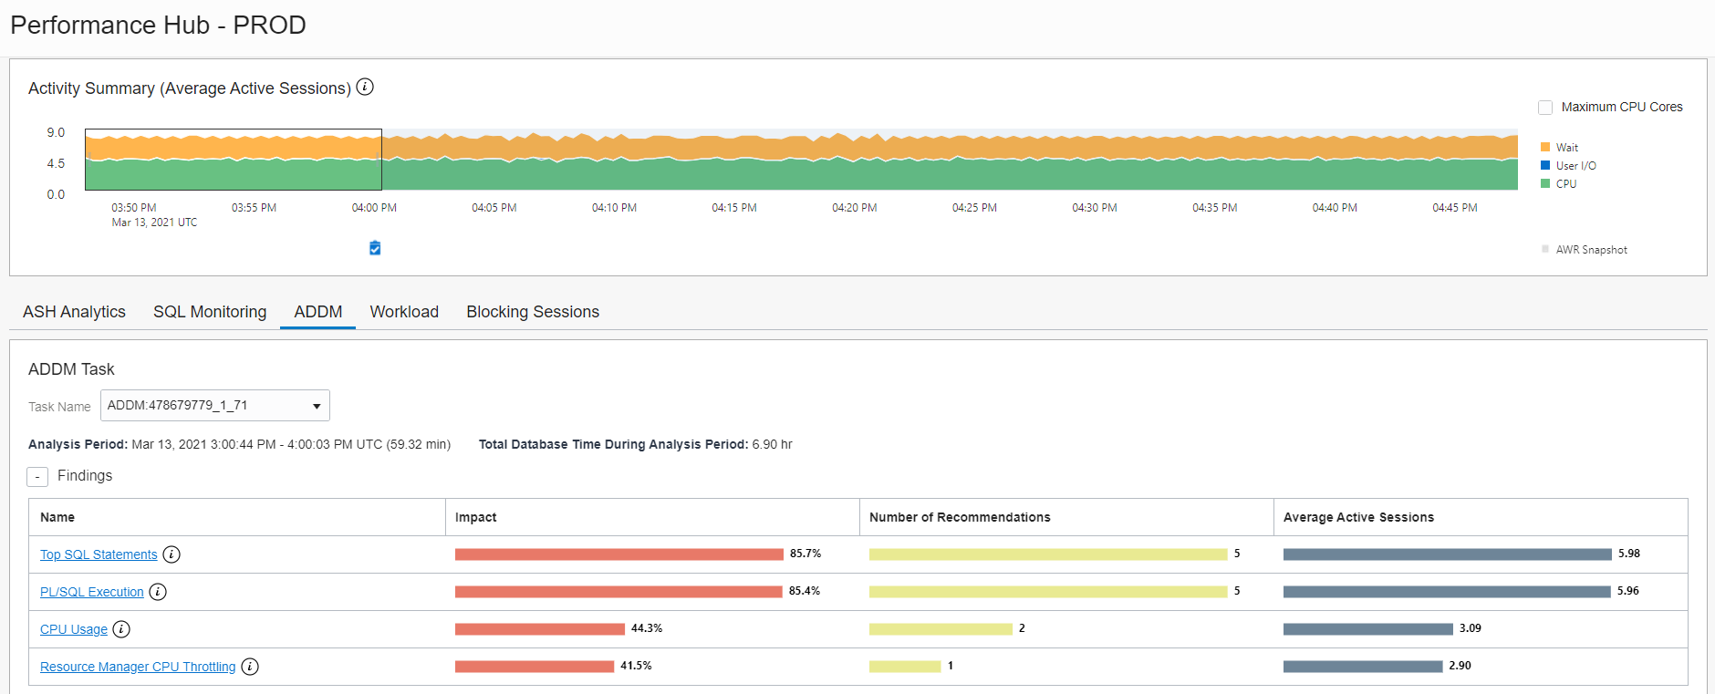Click the AWR snapshot marker icon

375,248
